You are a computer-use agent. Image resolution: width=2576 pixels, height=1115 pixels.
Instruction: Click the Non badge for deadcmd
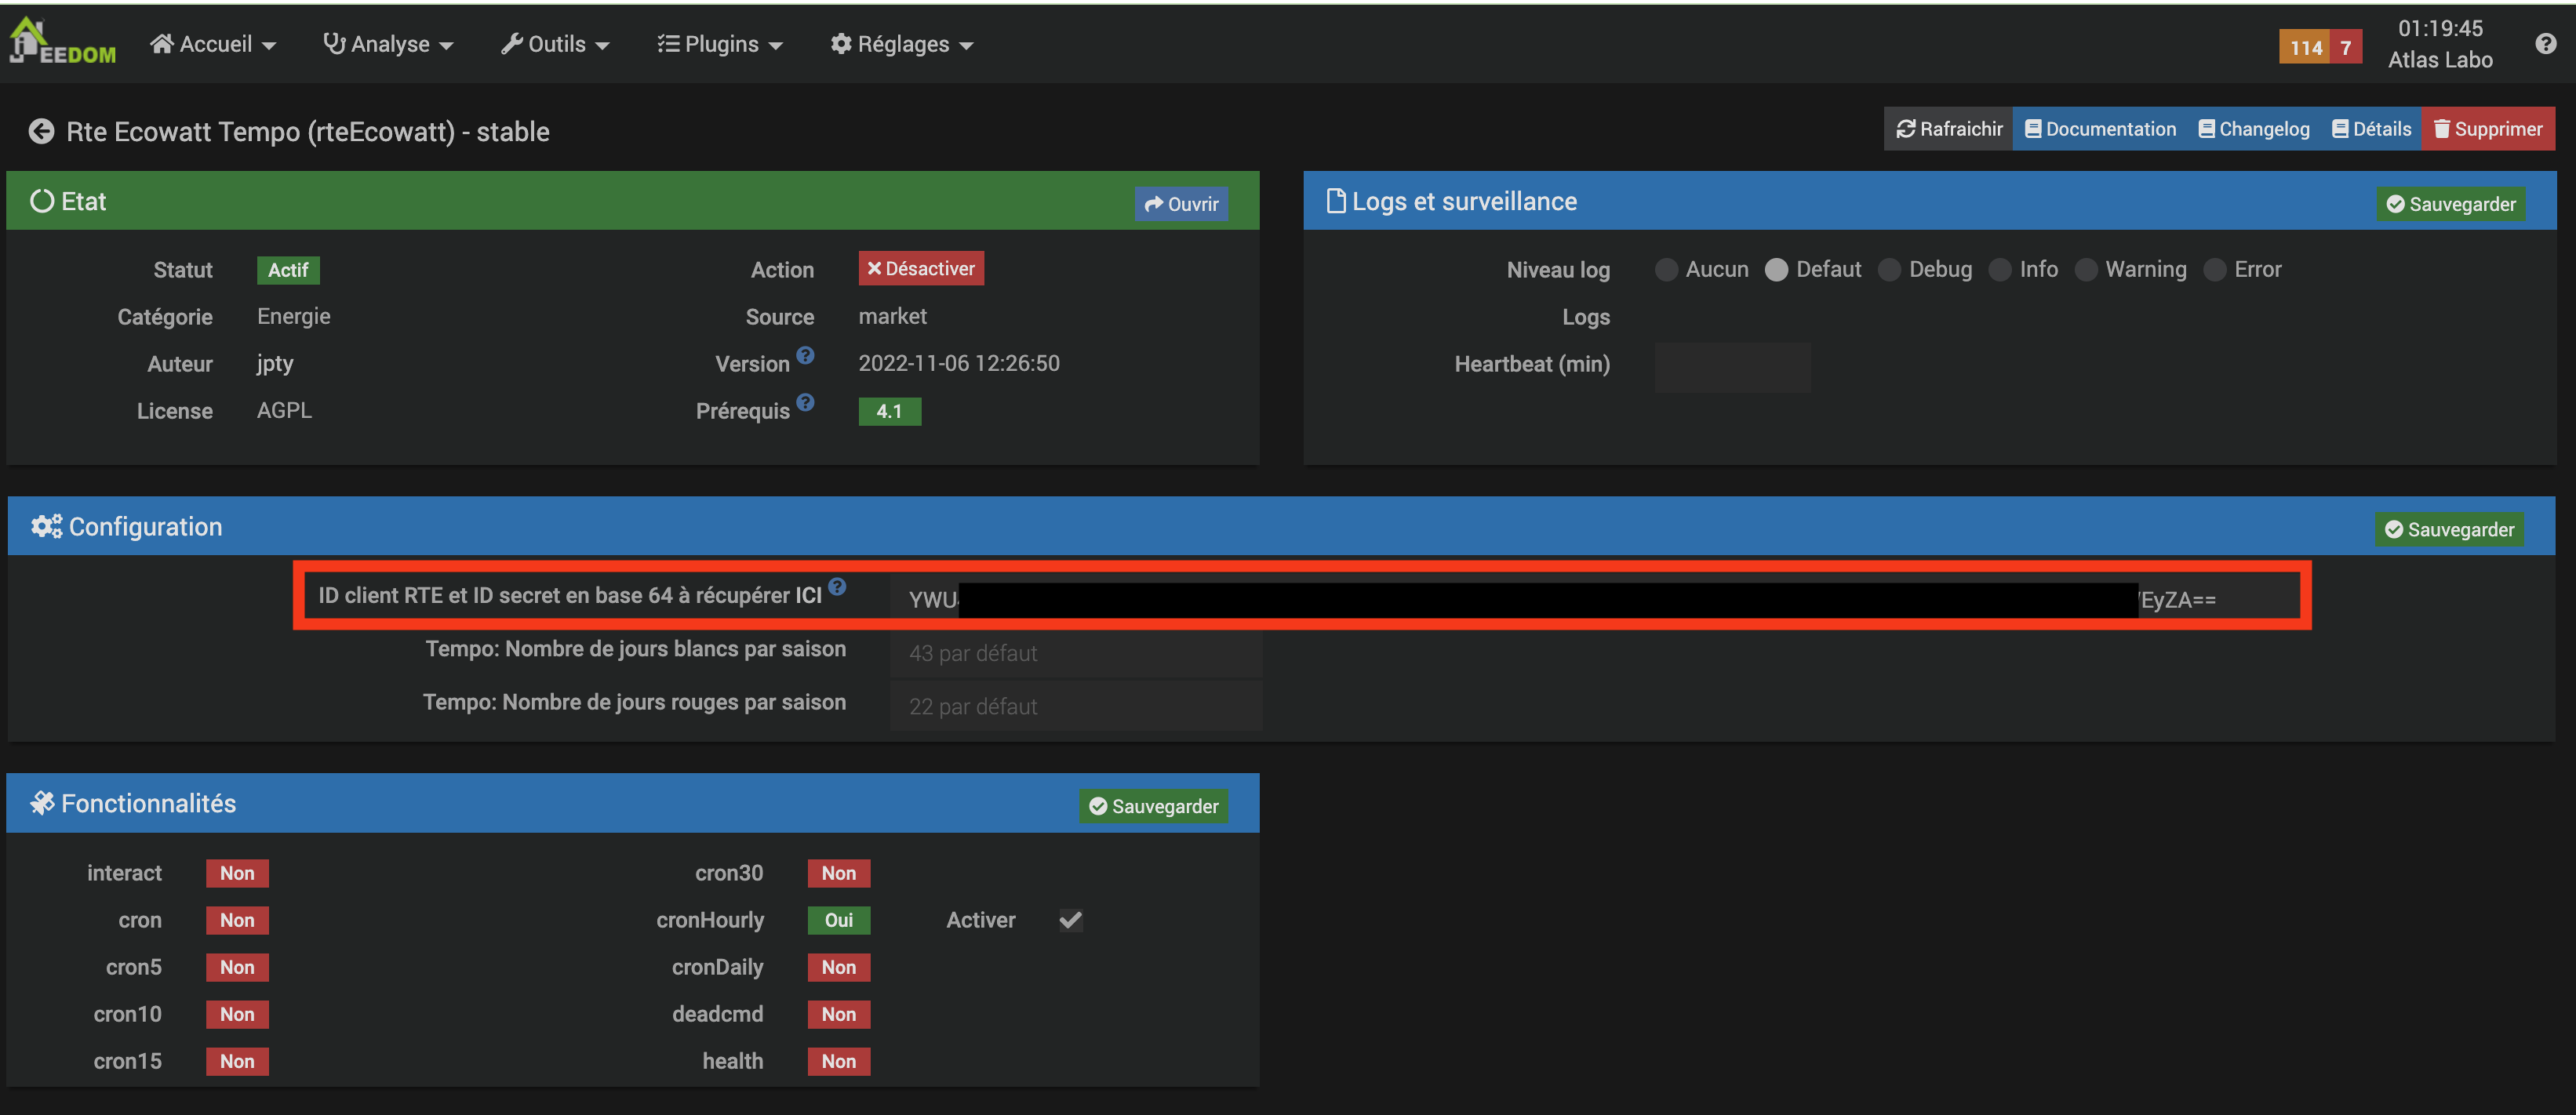point(839,1014)
